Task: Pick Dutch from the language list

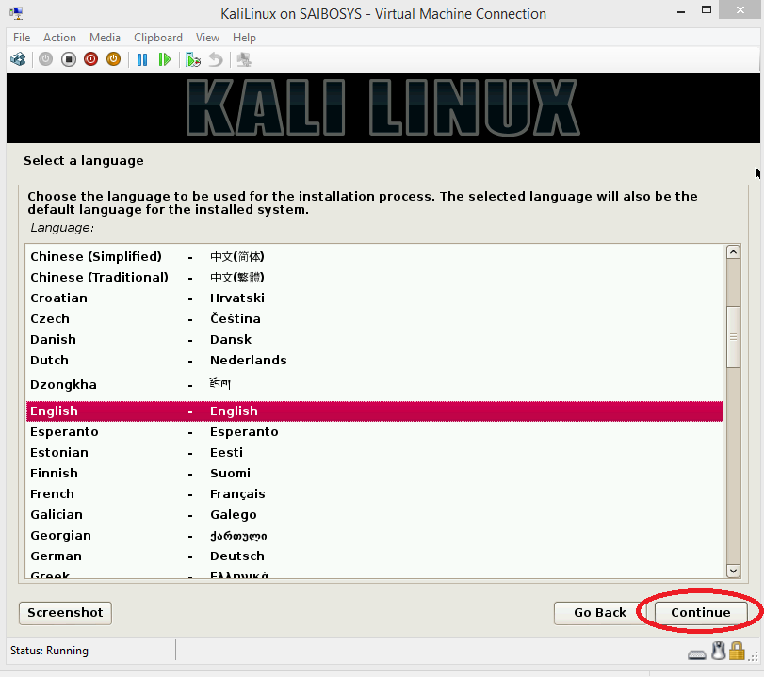Action: (375, 360)
